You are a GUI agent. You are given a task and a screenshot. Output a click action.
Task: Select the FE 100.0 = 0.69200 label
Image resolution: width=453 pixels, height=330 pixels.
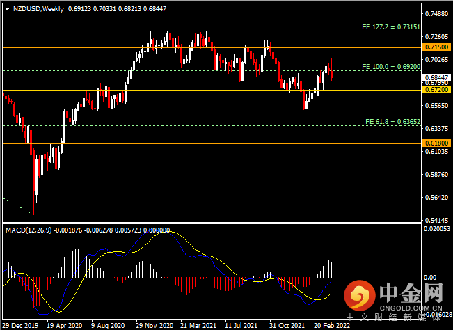pyautogui.click(x=390, y=67)
